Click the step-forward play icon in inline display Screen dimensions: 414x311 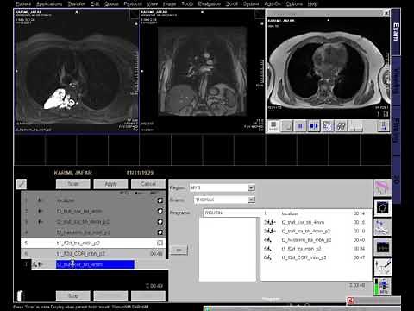tap(313, 126)
